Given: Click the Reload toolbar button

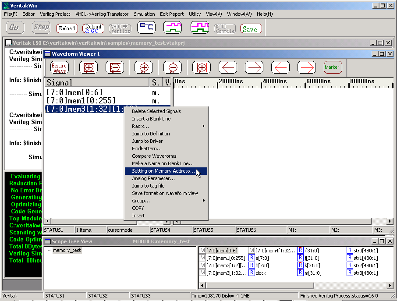Looking at the screenshot, I should coord(67,28).
